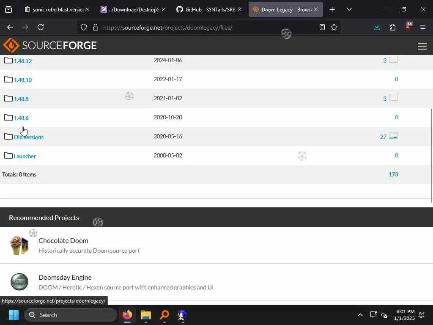
Task: Click the 2000-05-02 modified date
Action: tap(168, 155)
